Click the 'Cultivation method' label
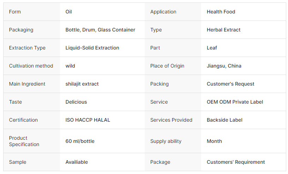288x174 pixels. [x=31, y=66]
